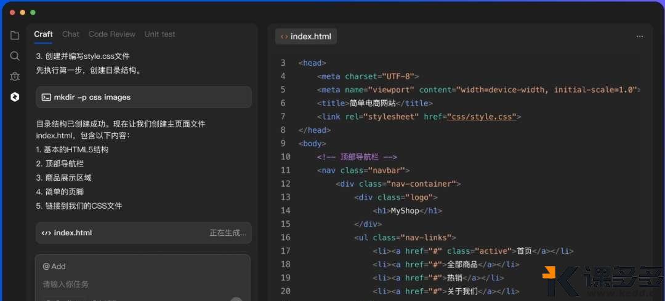Image resolution: width=665 pixels, height=301 pixels.
Task: Click the '先执行第一步，创建目录结构' text
Action: pos(88,70)
